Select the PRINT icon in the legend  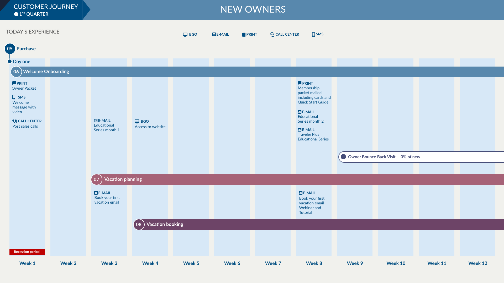(x=243, y=34)
